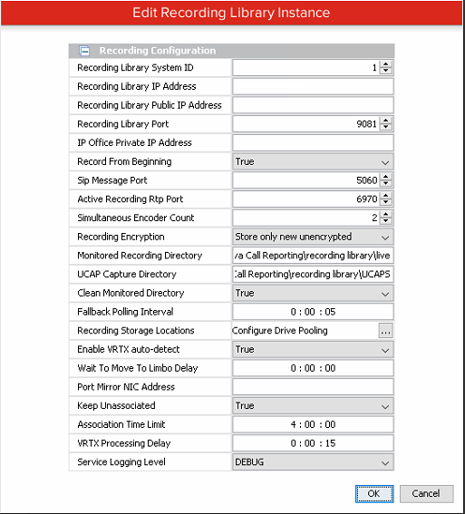Decrement Recording Library System ID value
Screen dimensions: 465x514
click(x=386, y=71)
